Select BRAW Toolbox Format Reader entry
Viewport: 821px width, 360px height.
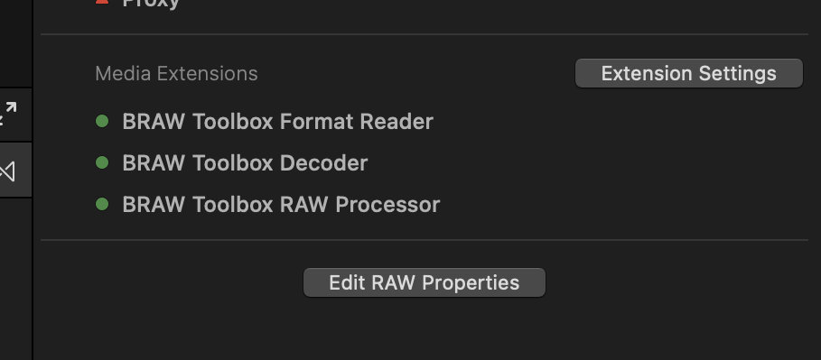click(x=277, y=122)
